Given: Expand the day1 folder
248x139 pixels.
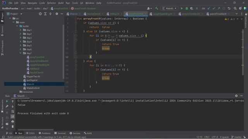Looking at the screenshot, I should point(21,30).
